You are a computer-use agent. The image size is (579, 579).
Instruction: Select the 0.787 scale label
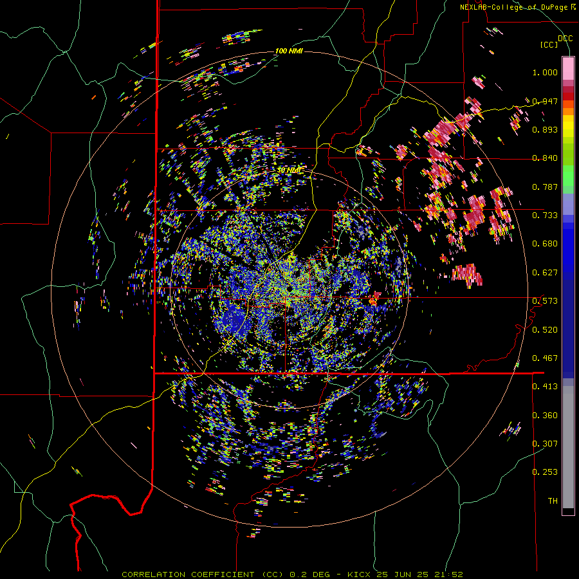click(x=545, y=187)
